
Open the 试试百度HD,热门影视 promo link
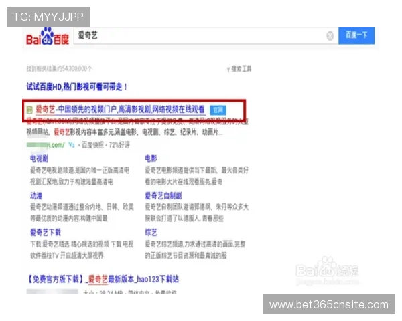coord(77,86)
